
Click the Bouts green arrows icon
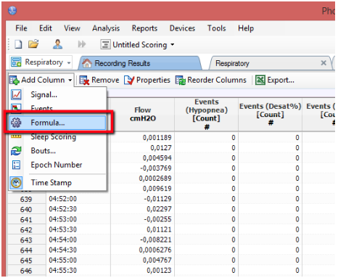[x=16, y=151]
